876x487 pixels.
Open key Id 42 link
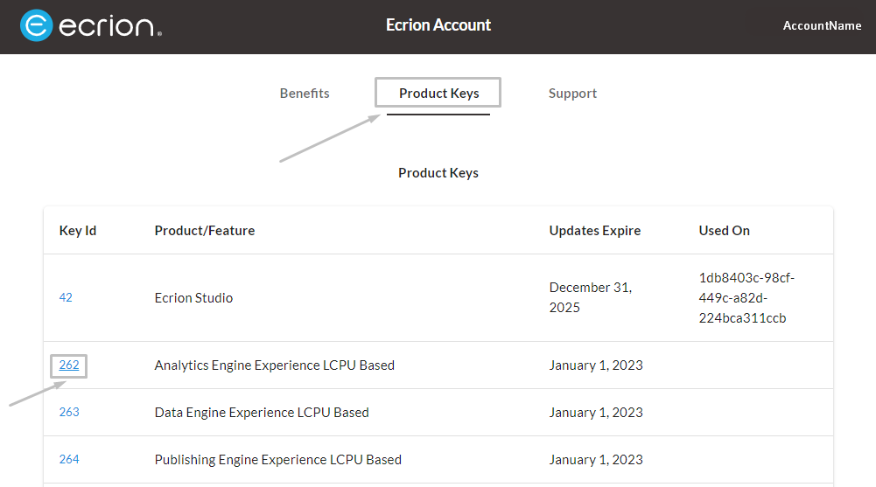[x=66, y=297]
